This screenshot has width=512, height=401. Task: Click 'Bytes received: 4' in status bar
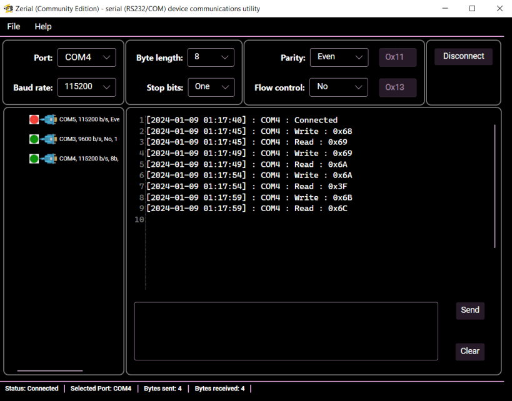pyautogui.click(x=220, y=389)
